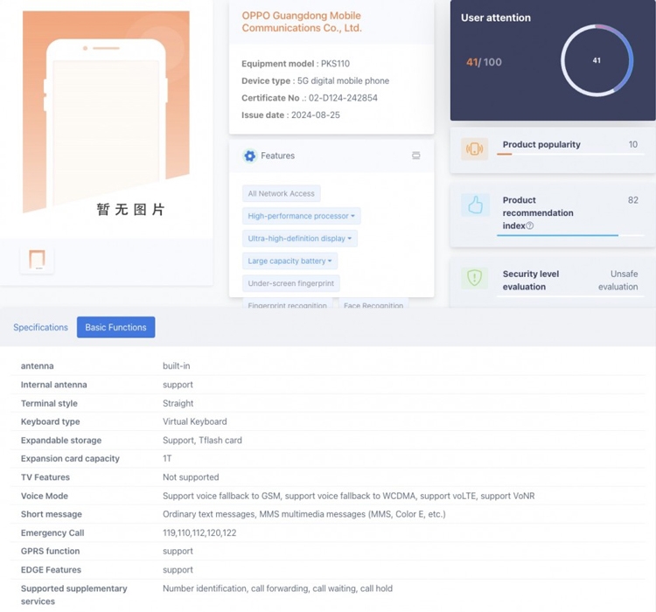This screenshot has height=612, width=656.
Task: Select the Basic Functions tab
Action: tap(115, 327)
